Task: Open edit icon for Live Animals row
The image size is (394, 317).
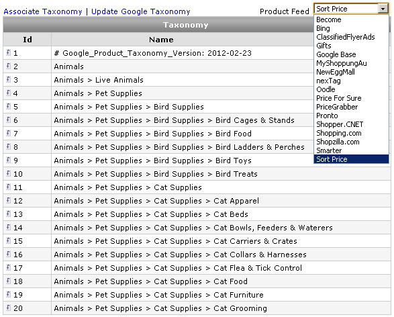Action: [8, 79]
